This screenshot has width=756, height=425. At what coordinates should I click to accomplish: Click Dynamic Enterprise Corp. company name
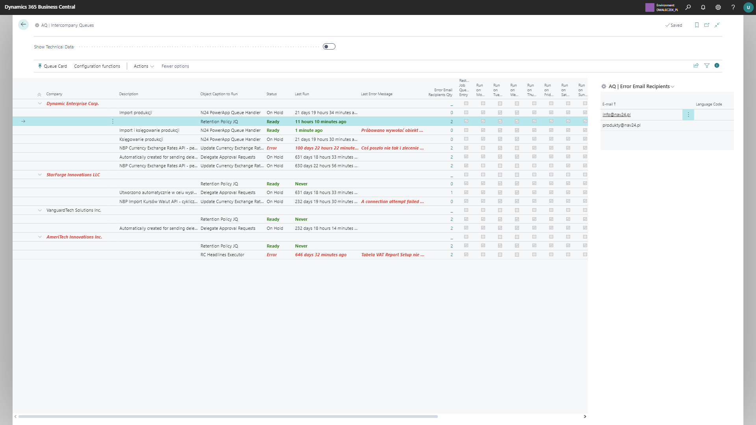(73, 103)
